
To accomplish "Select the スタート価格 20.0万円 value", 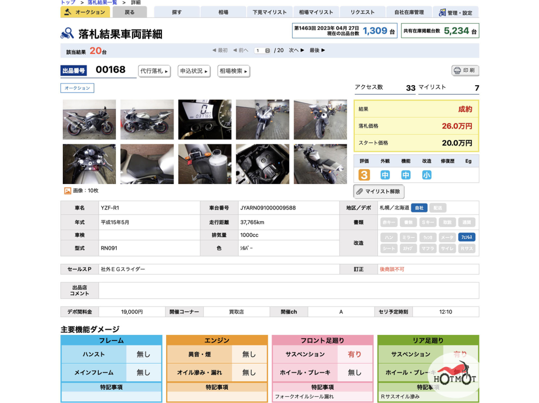I will 457,143.
